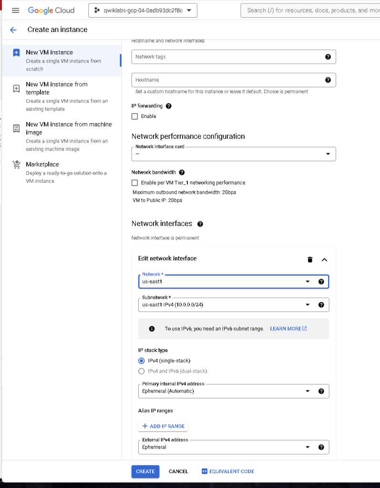Click the CREATE button
Image resolution: width=380 pixels, height=488 pixels.
tap(145, 471)
